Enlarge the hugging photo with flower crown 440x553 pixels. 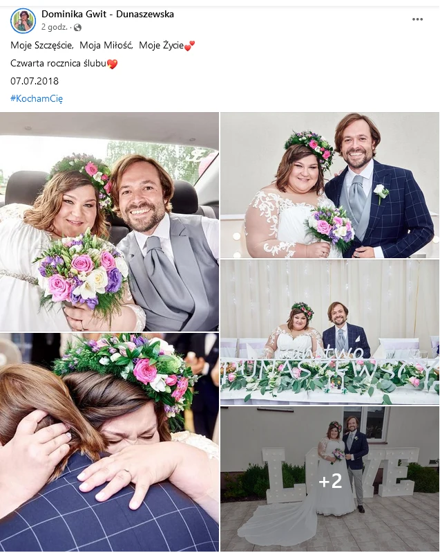click(x=109, y=442)
